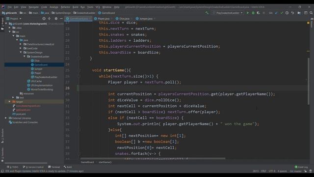
Task: Click the editor vertical scrollbar
Action: point(309,81)
